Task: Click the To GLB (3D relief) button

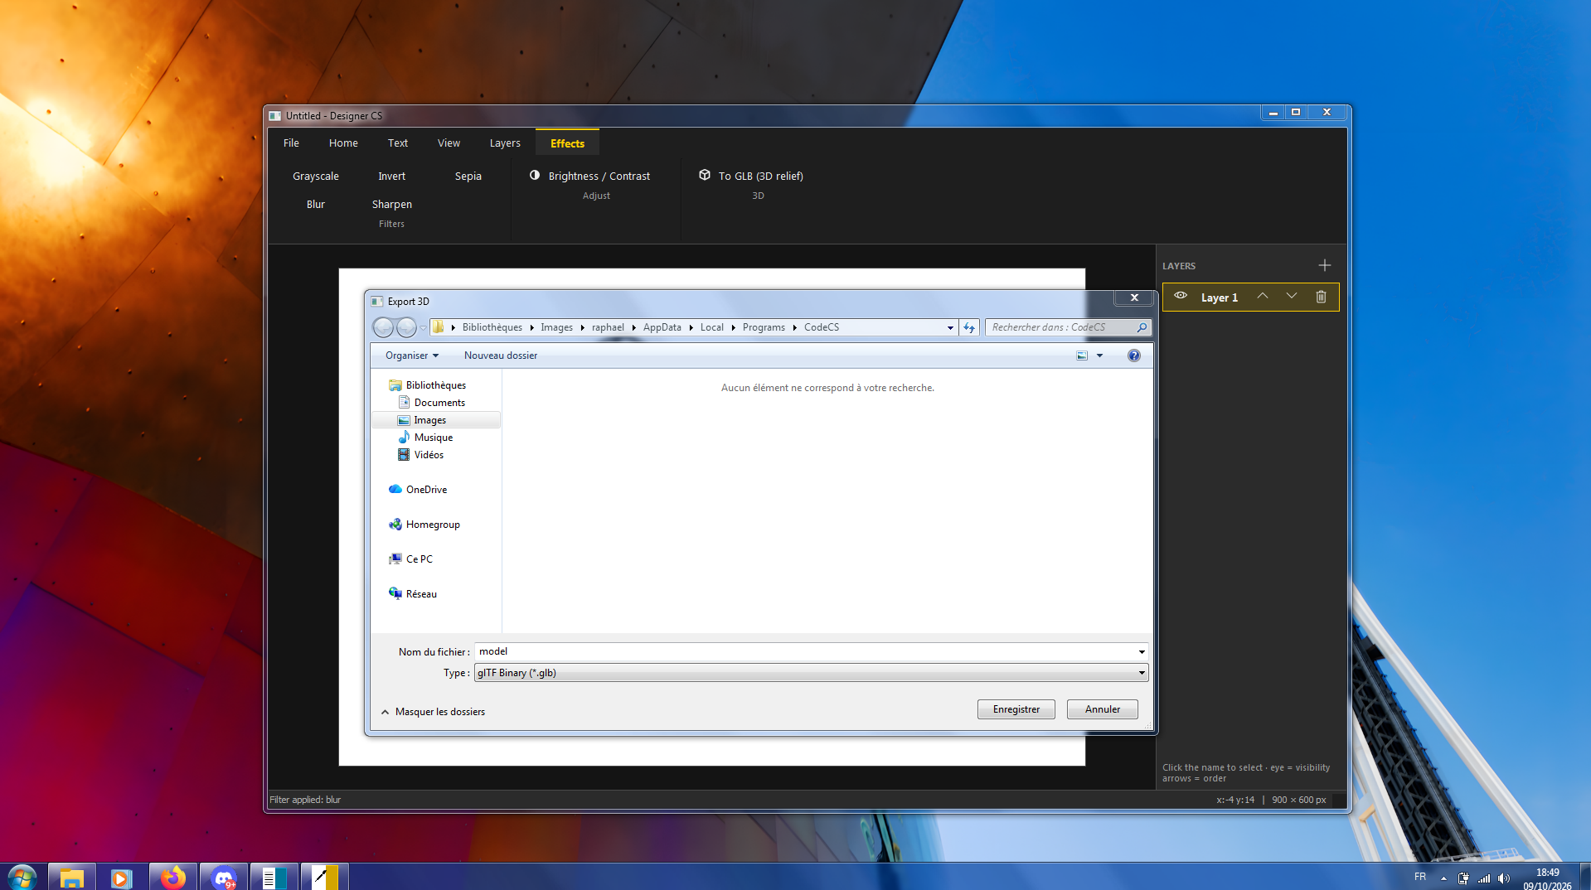Action: pos(751,176)
